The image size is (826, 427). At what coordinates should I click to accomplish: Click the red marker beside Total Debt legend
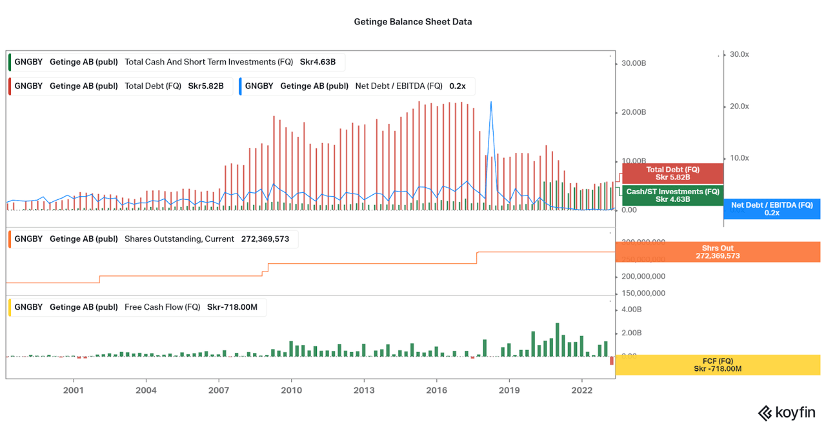click(10, 86)
